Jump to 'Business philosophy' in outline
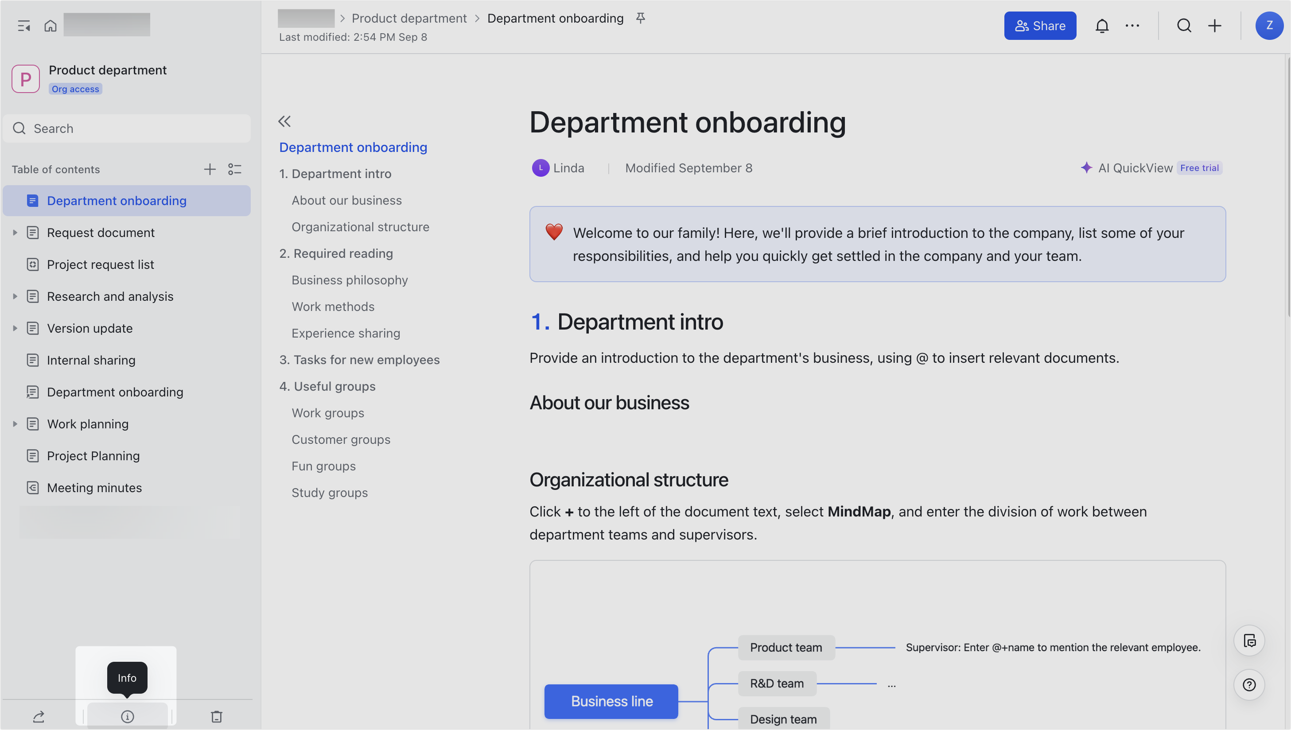Viewport: 1291px width, 730px height. pos(350,280)
